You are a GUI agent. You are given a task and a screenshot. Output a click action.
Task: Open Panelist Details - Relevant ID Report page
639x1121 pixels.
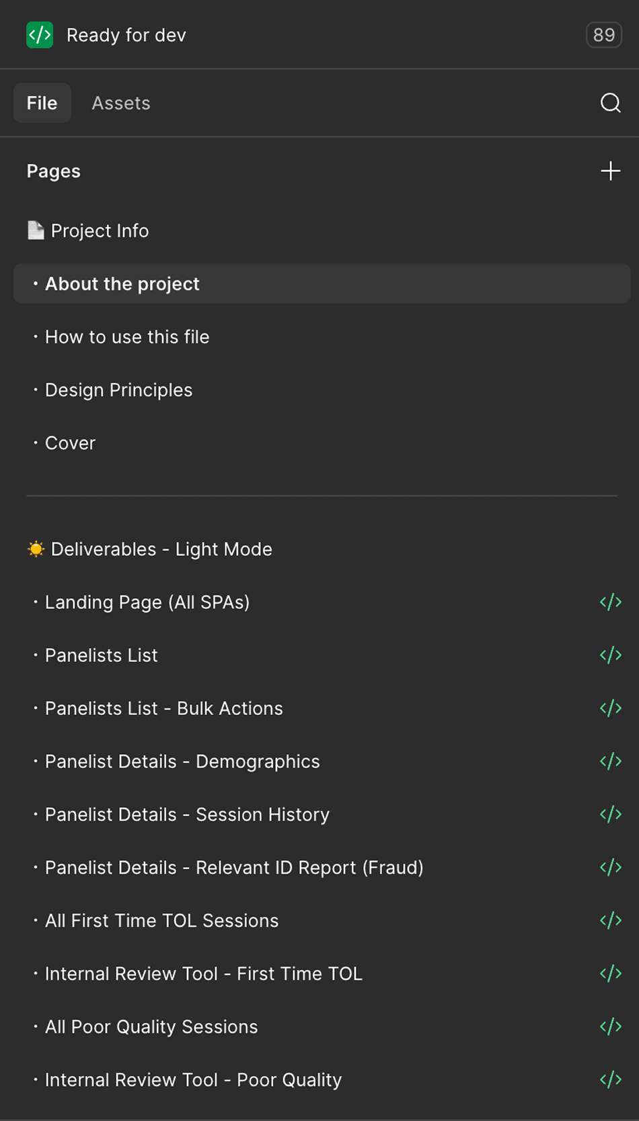[x=234, y=868]
